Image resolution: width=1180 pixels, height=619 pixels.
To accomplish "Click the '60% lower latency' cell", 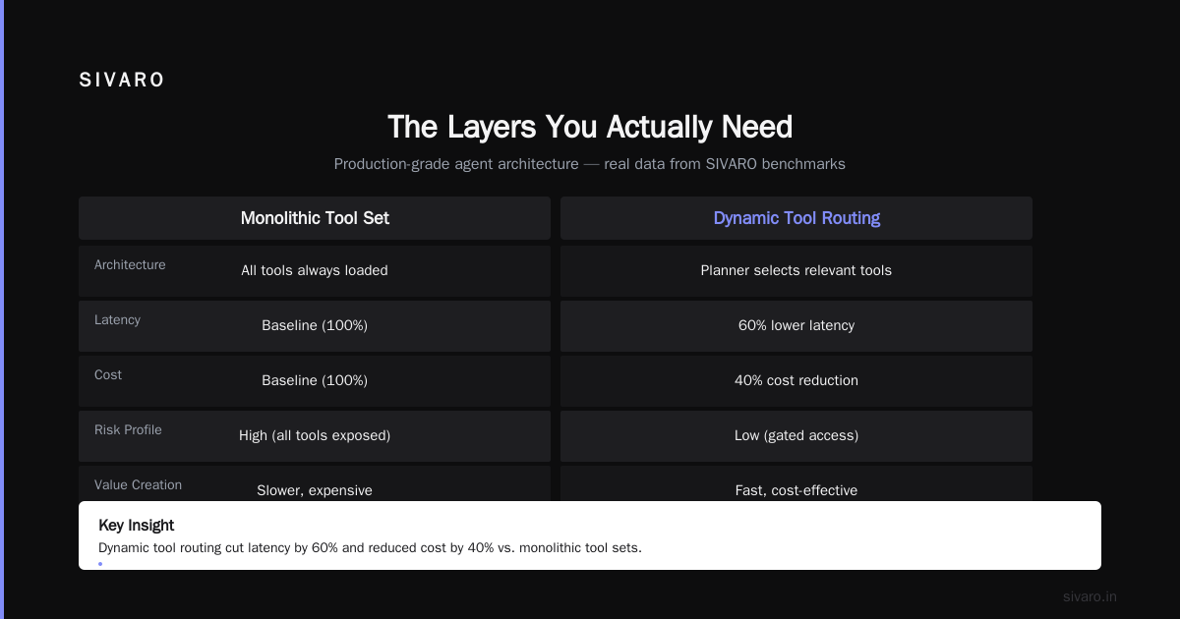I will coord(796,325).
